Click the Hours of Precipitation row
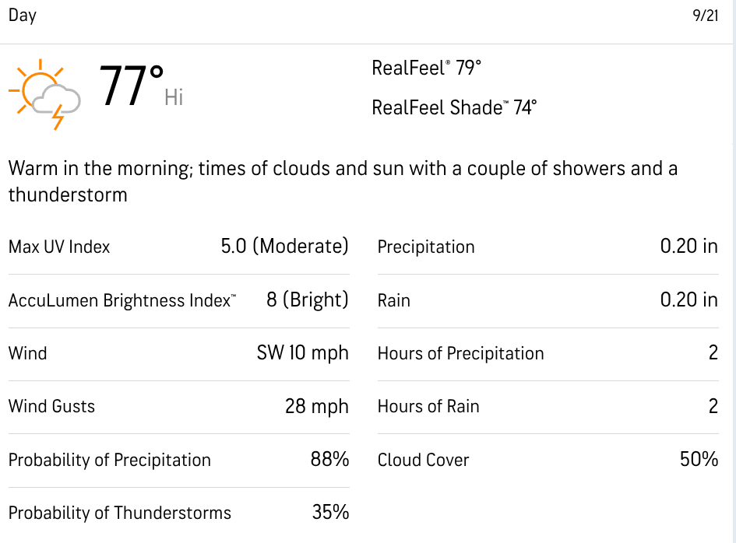This screenshot has width=736, height=543. pos(548,353)
